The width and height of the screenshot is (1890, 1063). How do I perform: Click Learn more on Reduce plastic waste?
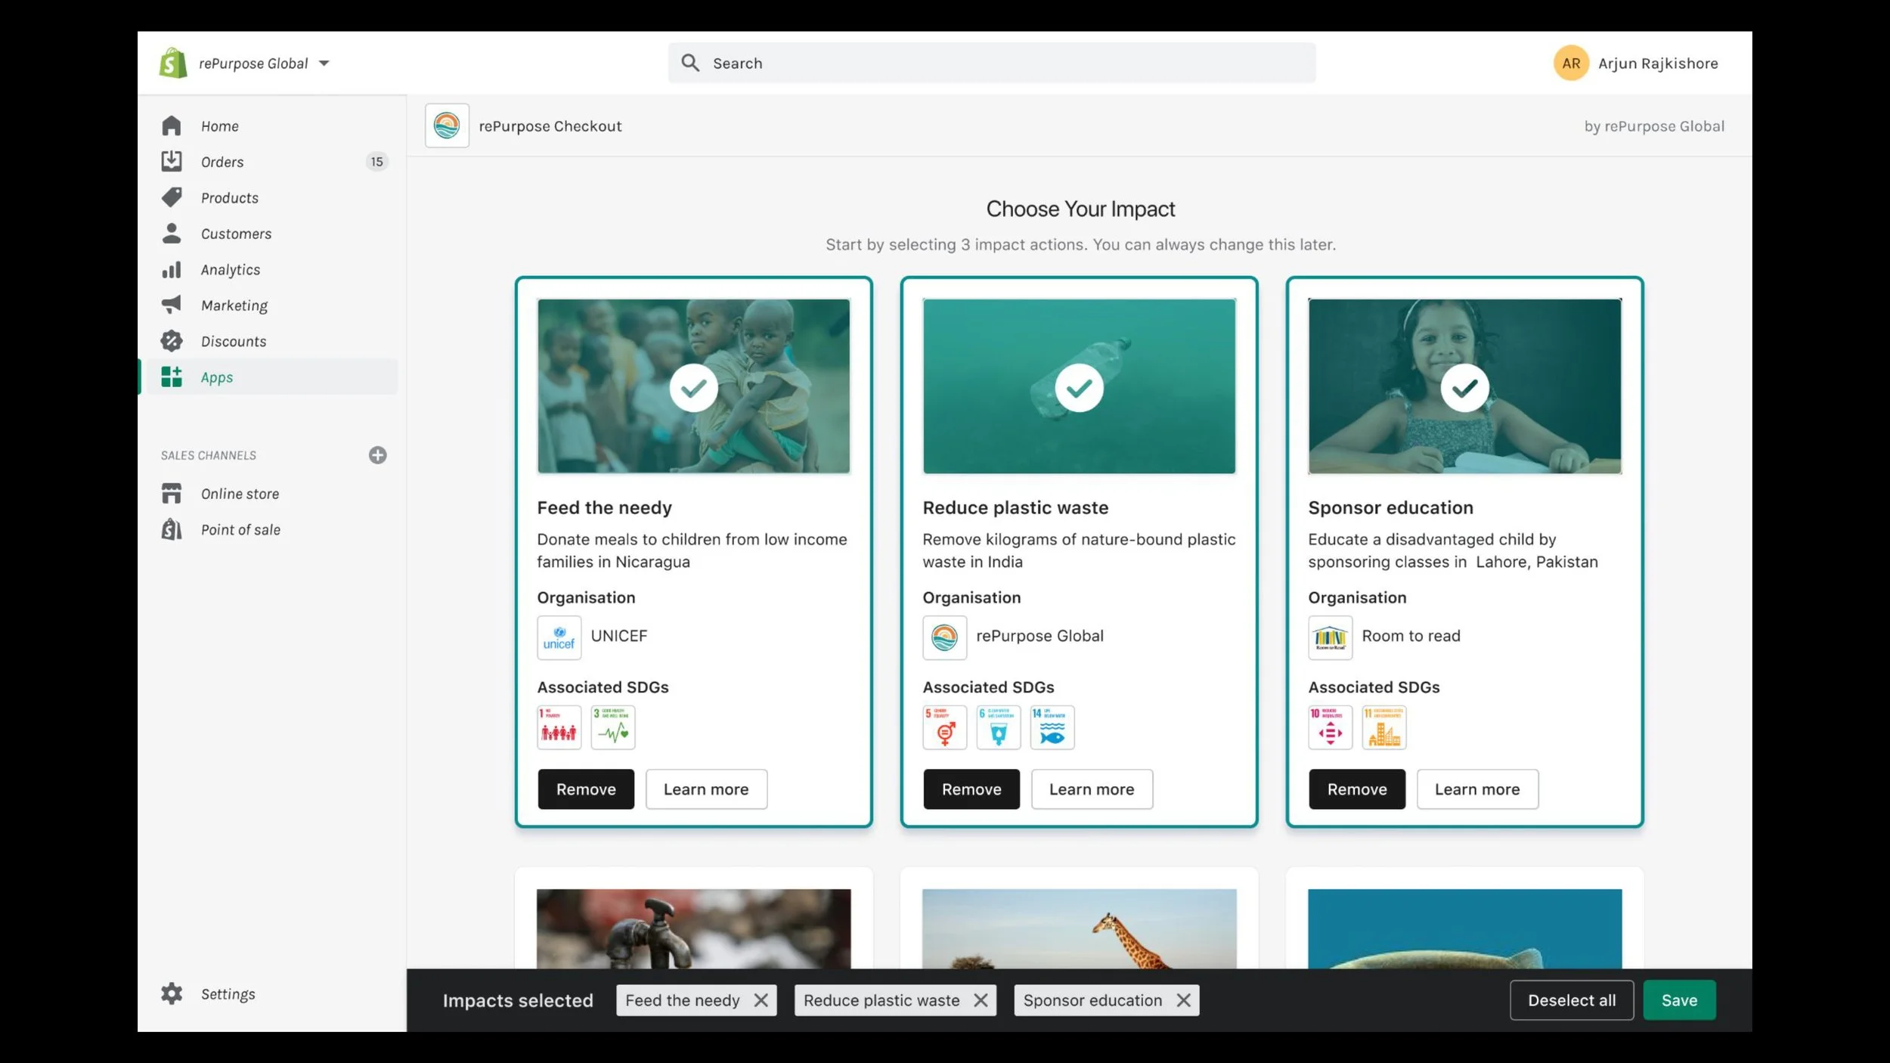click(x=1091, y=789)
